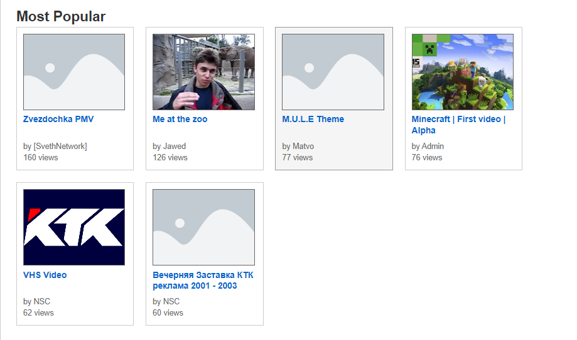Image resolution: width=577 pixels, height=340 pixels.
Task: Open the Zvezdochka PMV title link
Action: [x=58, y=119]
